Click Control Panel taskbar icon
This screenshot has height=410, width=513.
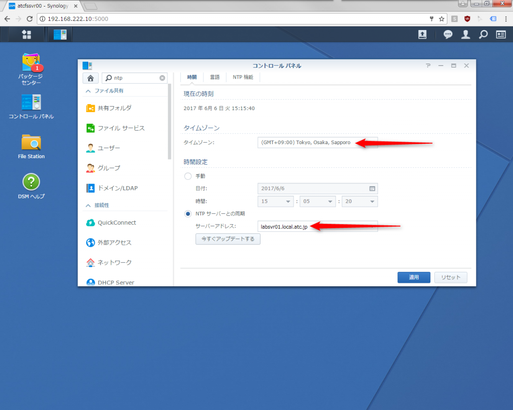60,35
